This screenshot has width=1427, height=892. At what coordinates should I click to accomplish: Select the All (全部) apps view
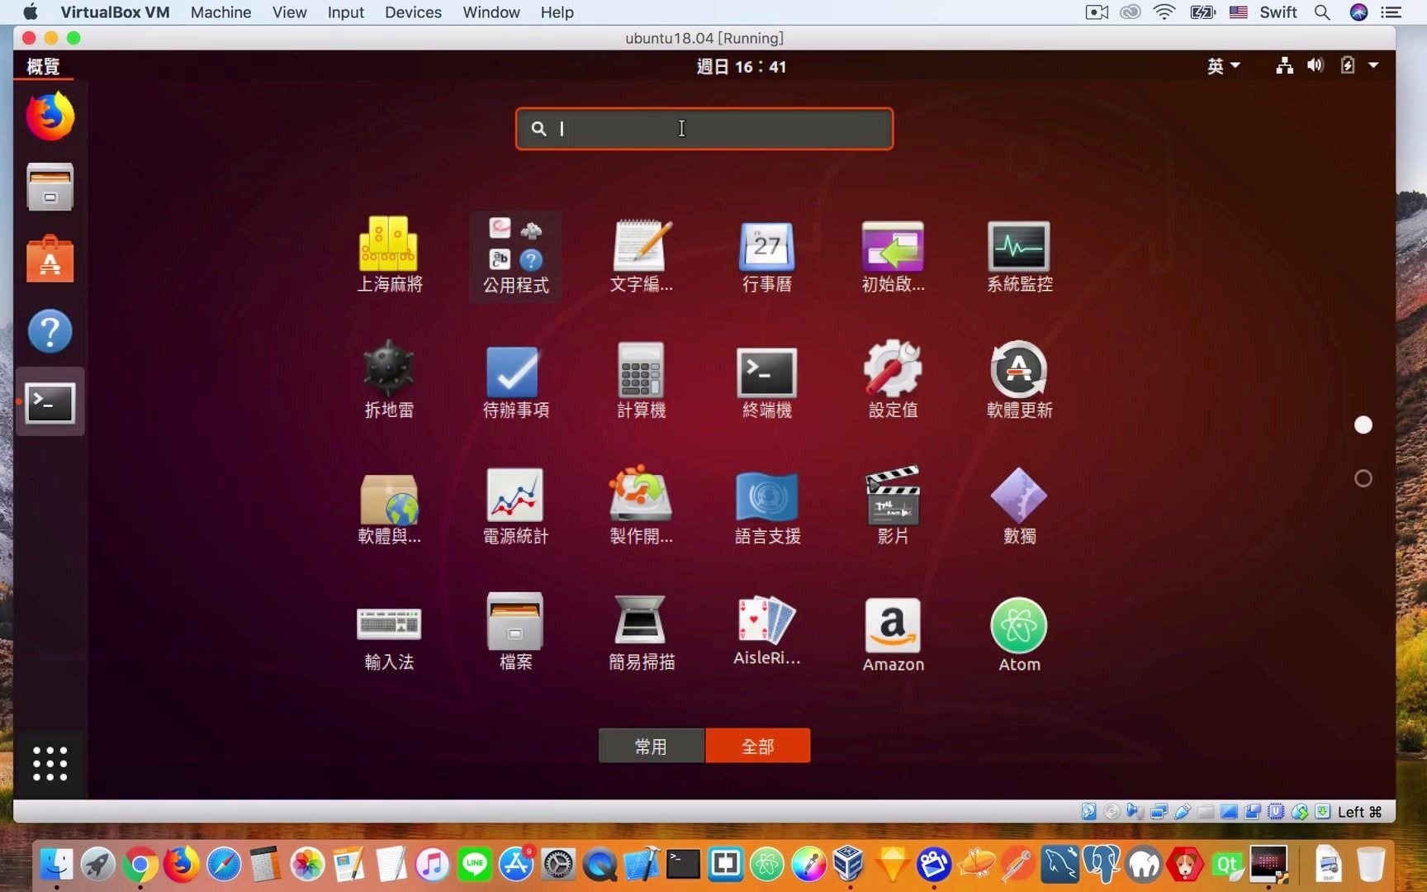(757, 746)
